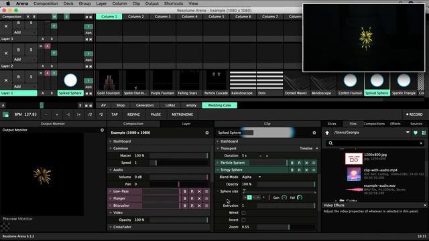Image resolution: width=429 pixels, height=241 pixels.
Task: Toggle bypass B on Layer 1
Action: pos(19,77)
